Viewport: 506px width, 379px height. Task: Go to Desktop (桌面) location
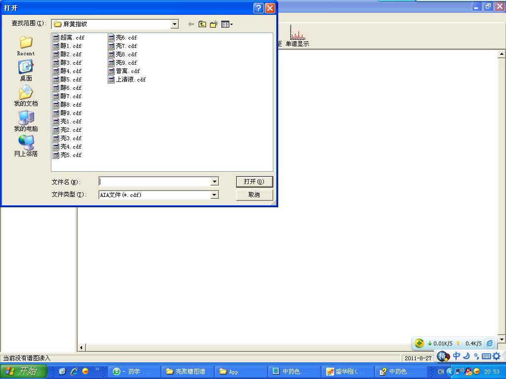coord(26,71)
